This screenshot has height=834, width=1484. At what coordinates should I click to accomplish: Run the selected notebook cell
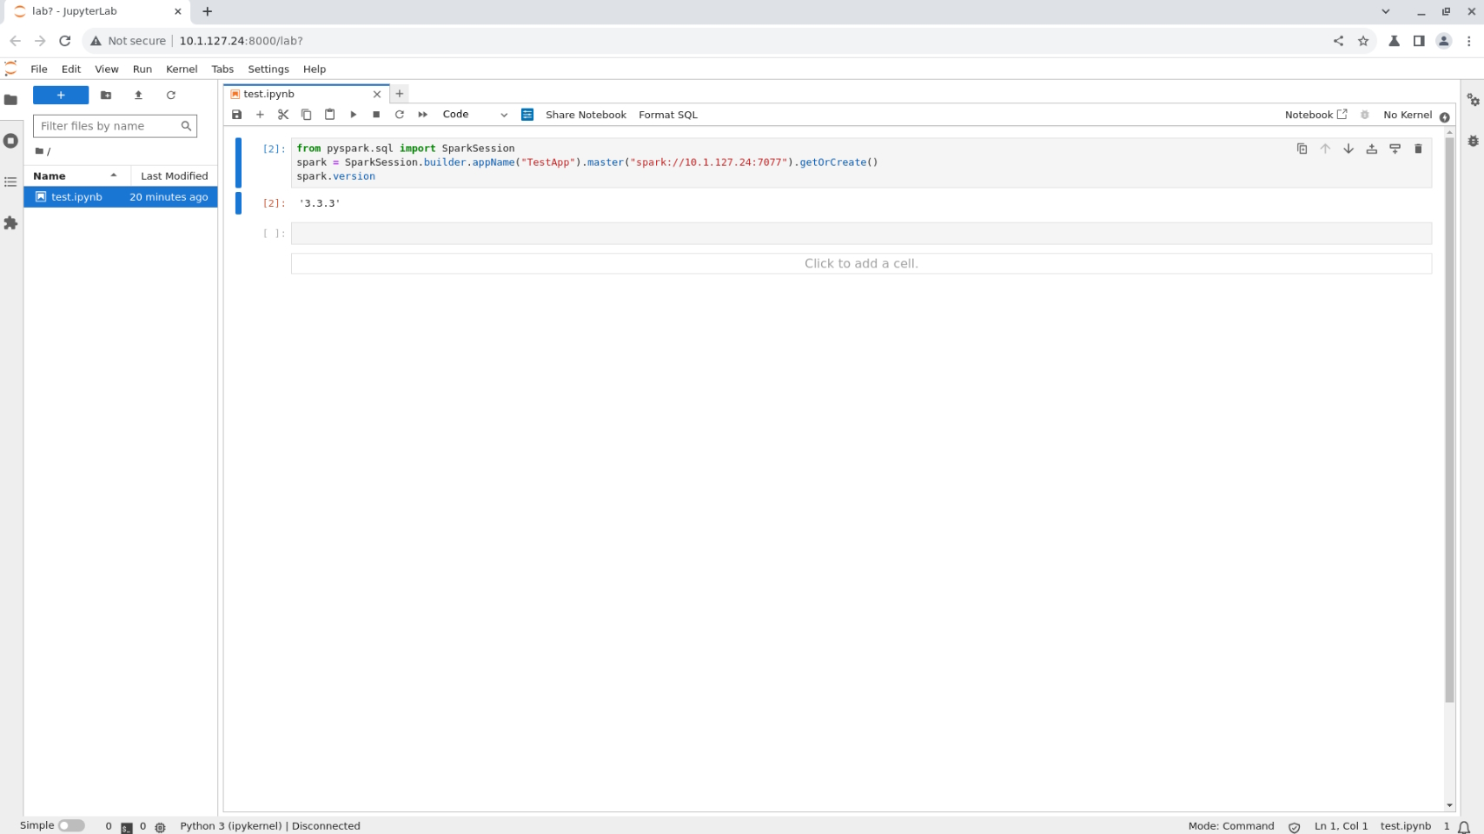[x=353, y=114]
